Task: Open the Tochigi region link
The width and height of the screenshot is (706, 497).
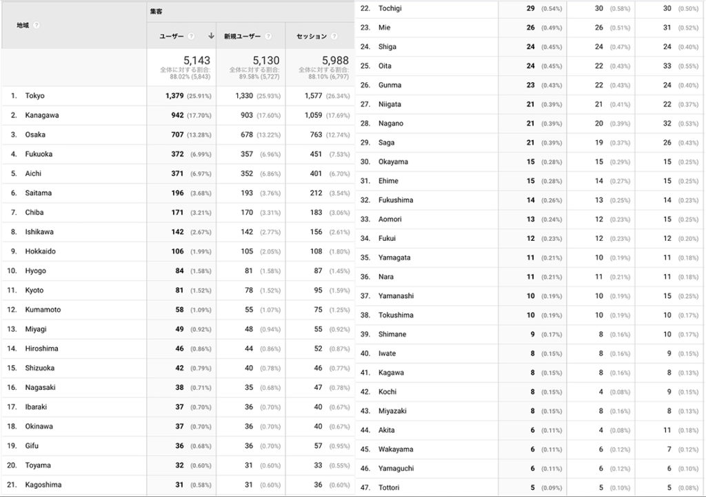Action: (390, 8)
